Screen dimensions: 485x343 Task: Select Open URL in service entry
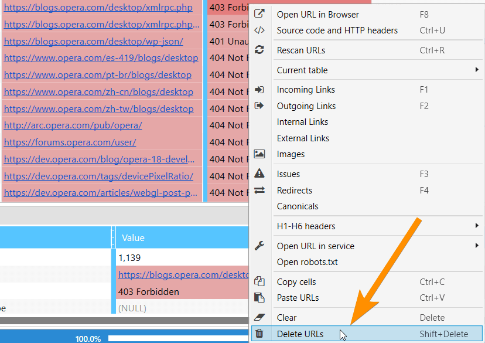367,246
